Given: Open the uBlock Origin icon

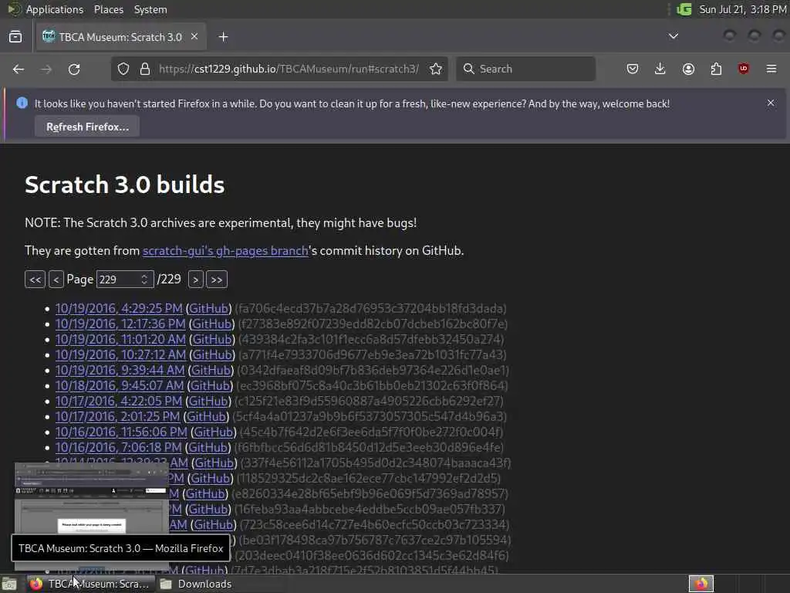Looking at the screenshot, I should click(x=743, y=69).
